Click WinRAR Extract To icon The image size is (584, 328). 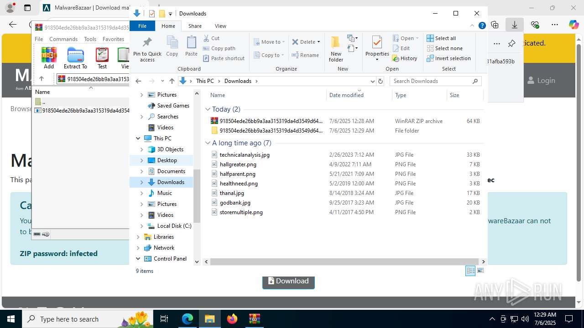(75, 58)
